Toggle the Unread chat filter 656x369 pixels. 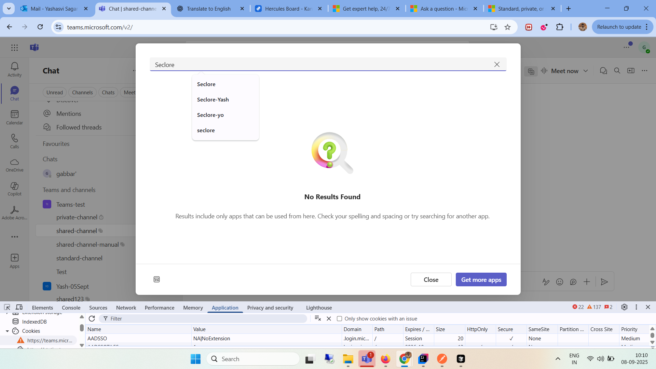pos(54,92)
